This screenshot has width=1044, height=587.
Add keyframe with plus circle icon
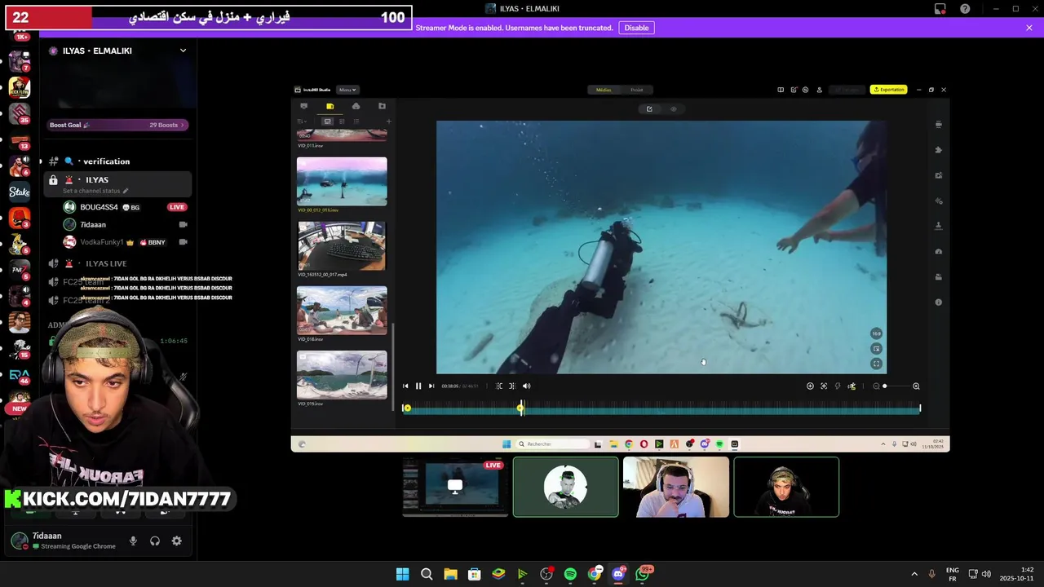pyautogui.click(x=810, y=386)
